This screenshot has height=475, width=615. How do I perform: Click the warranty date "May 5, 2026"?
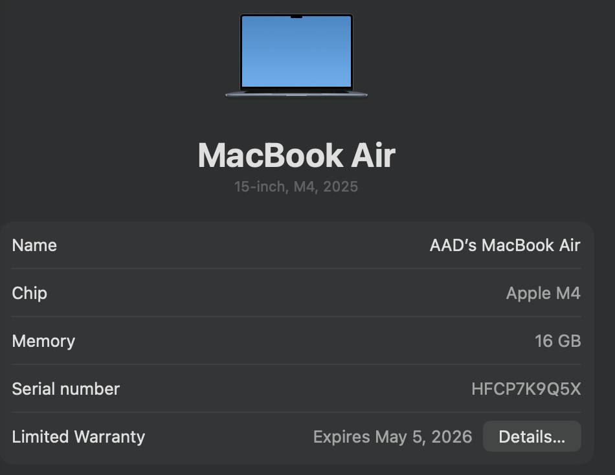pos(423,437)
